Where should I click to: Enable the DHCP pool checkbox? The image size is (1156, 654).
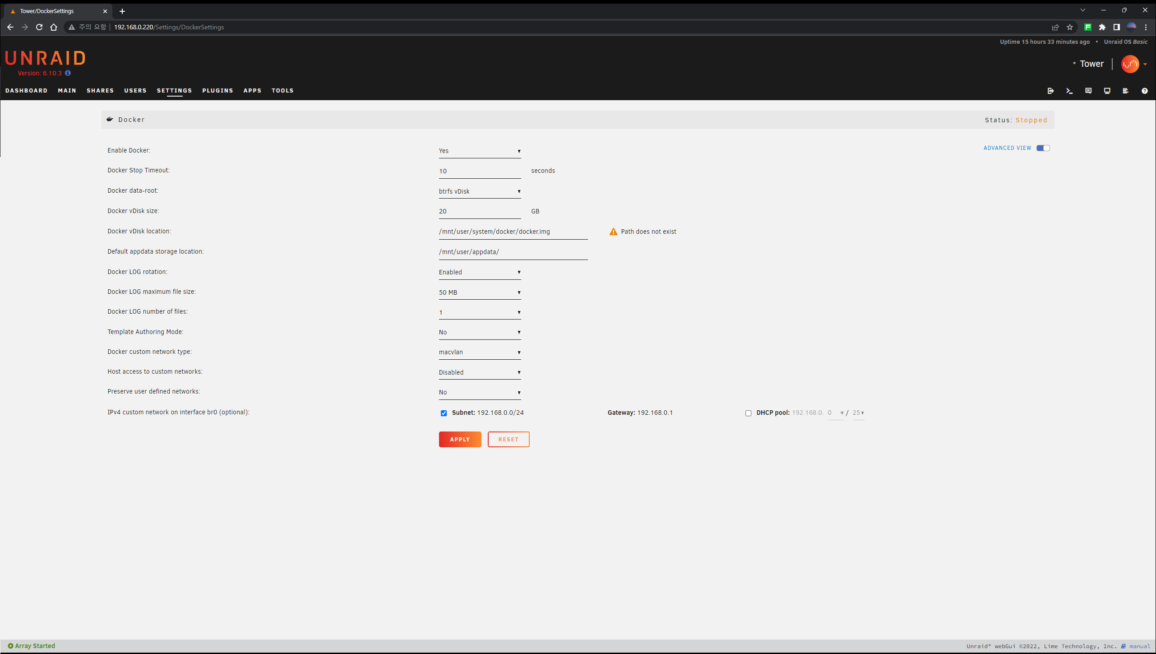click(x=748, y=413)
